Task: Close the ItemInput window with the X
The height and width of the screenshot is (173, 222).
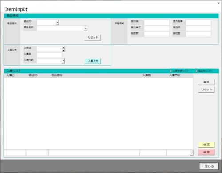Action: [218, 3]
